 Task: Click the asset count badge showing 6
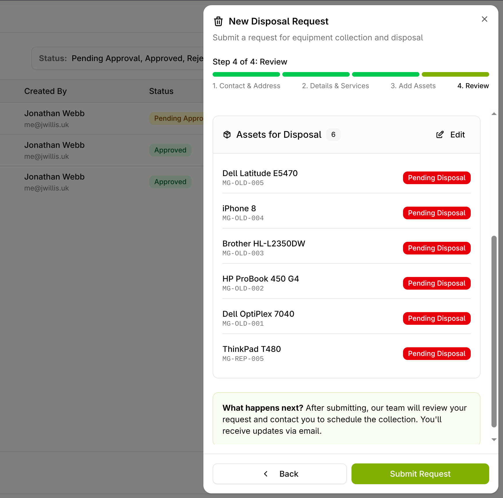coord(333,135)
